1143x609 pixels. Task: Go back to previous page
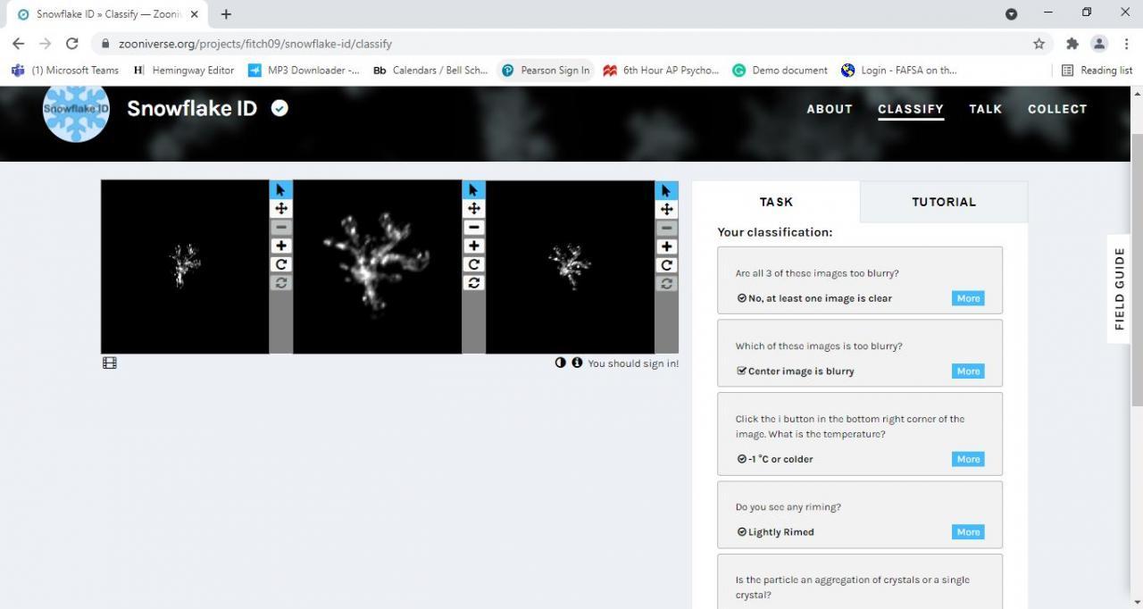pos(18,43)
